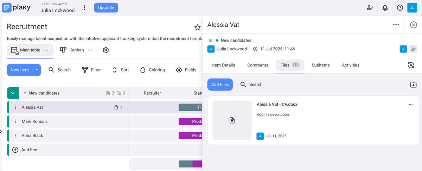Add subscriber to Alessia Vat item
Image resolution: width=422 pixels, height=171 pixels.
click(x=413, y=49)
